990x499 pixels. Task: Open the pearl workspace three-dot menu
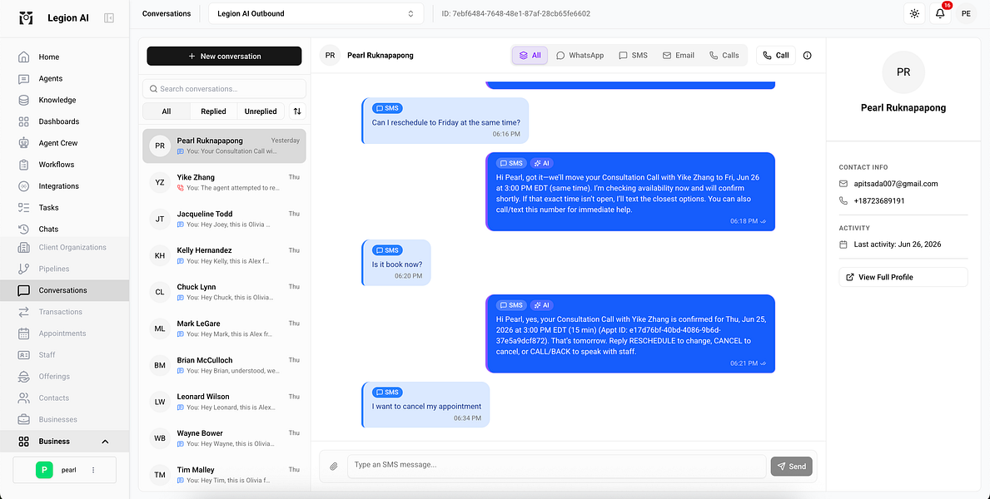[93, 470]
